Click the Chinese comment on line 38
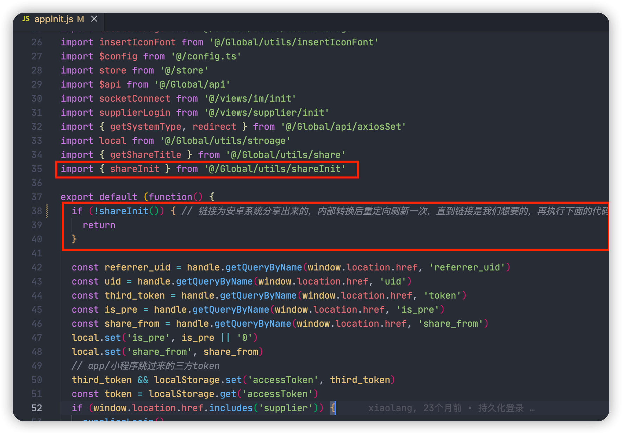 pyautogui.click(x=395, y=211)
